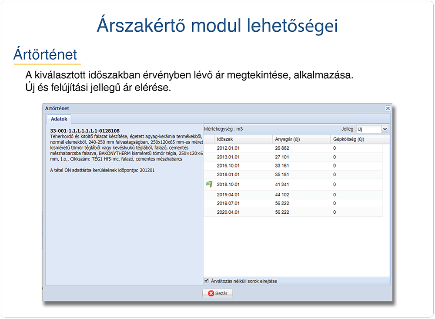Viewport: 435px width, 319px height.
Task: Click the price value 35 181
Action: (282, 175)
